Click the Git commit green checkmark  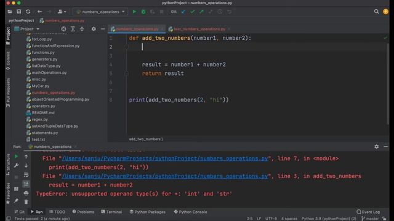click(x=193, y=12)
